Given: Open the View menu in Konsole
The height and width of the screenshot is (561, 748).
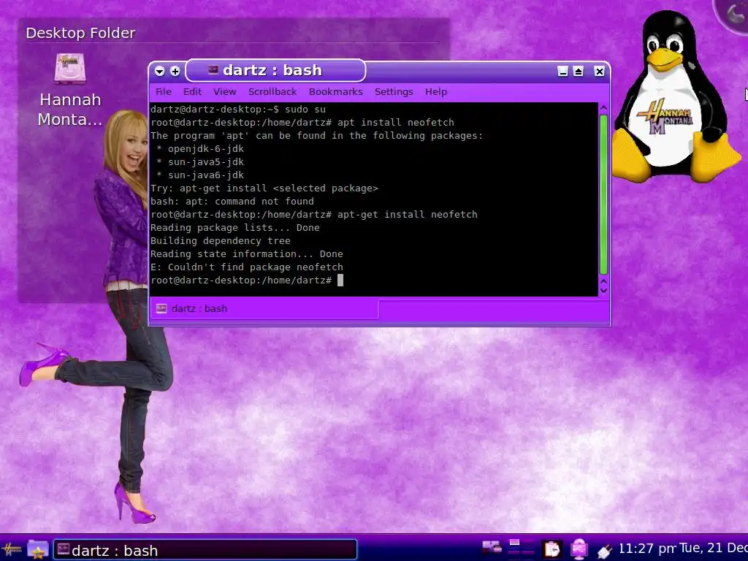Looking at the screenshot, I should 224,91.
